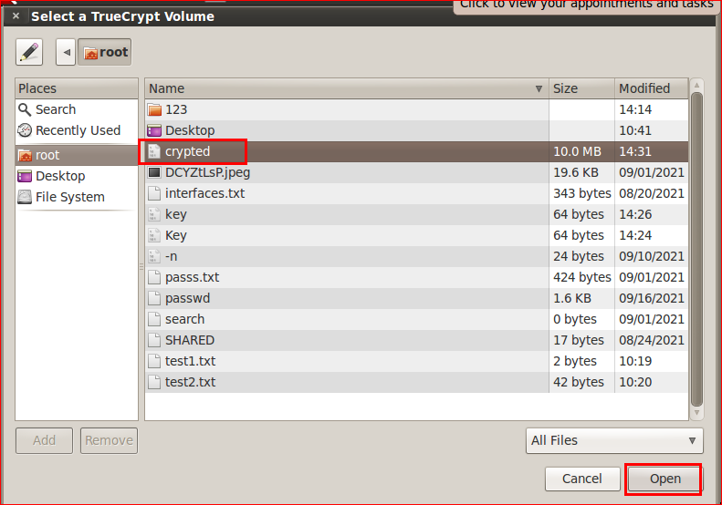
Task: Select the file name interfaces.txt
Action: pos(204,193)
